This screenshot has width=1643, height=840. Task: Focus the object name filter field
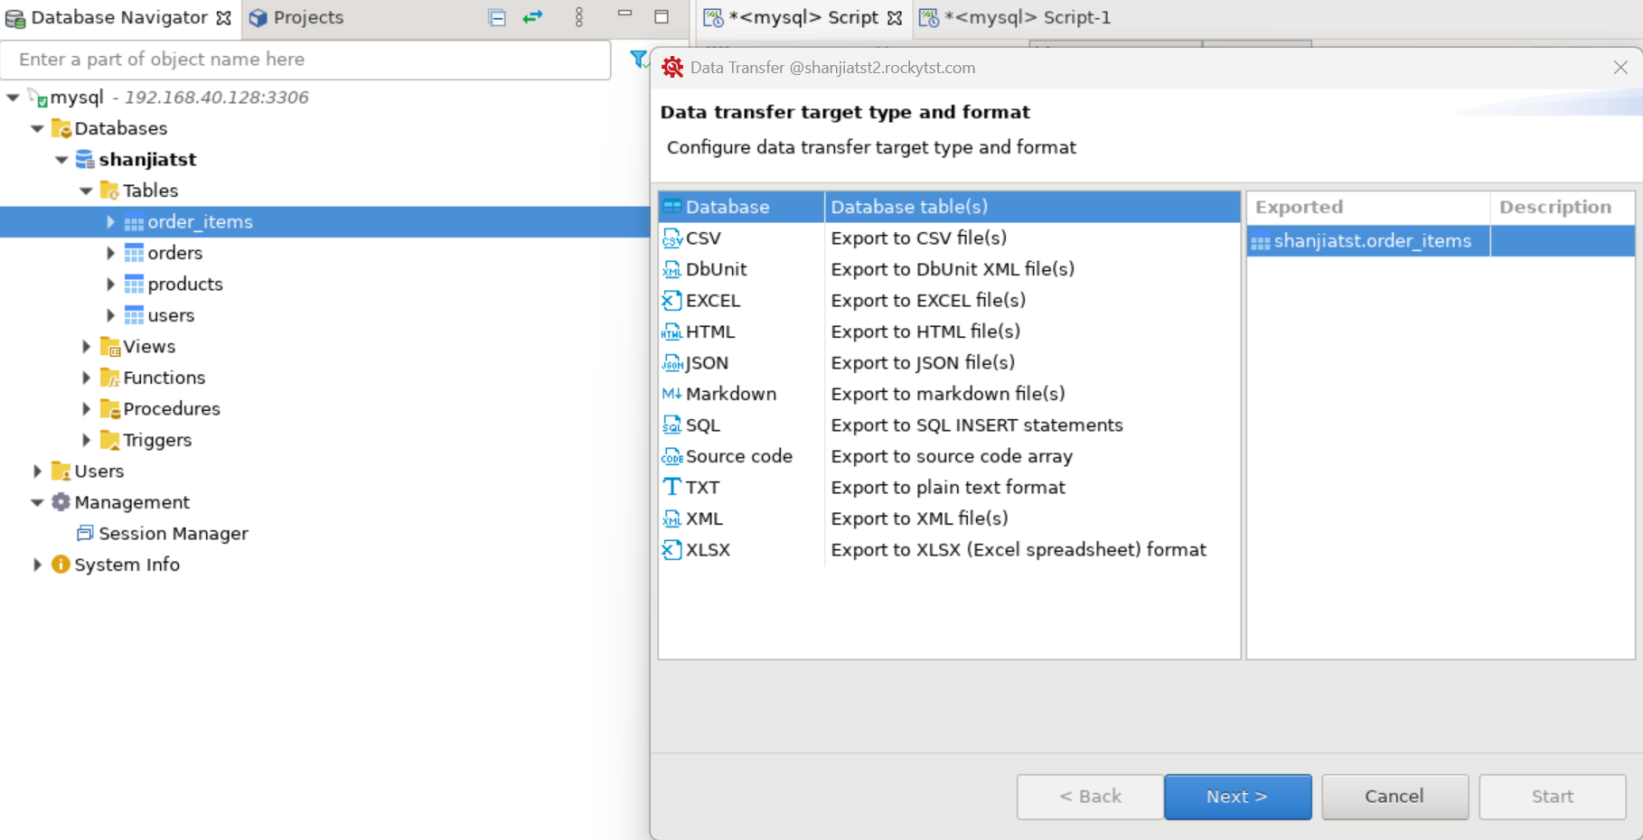coord(305,60)
